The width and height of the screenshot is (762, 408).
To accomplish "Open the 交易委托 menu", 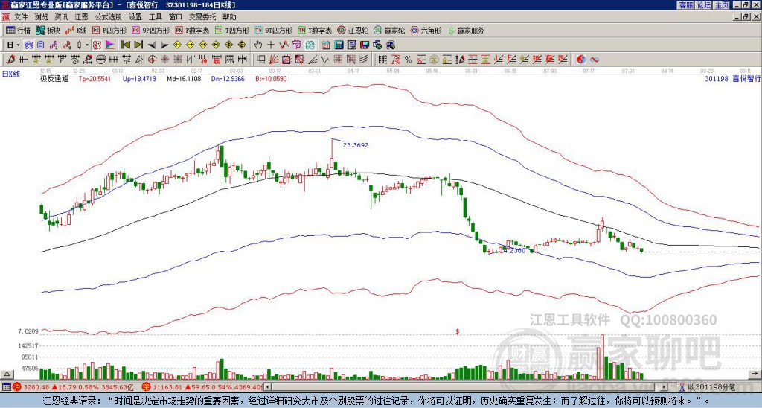I will (x=202, y=17).
